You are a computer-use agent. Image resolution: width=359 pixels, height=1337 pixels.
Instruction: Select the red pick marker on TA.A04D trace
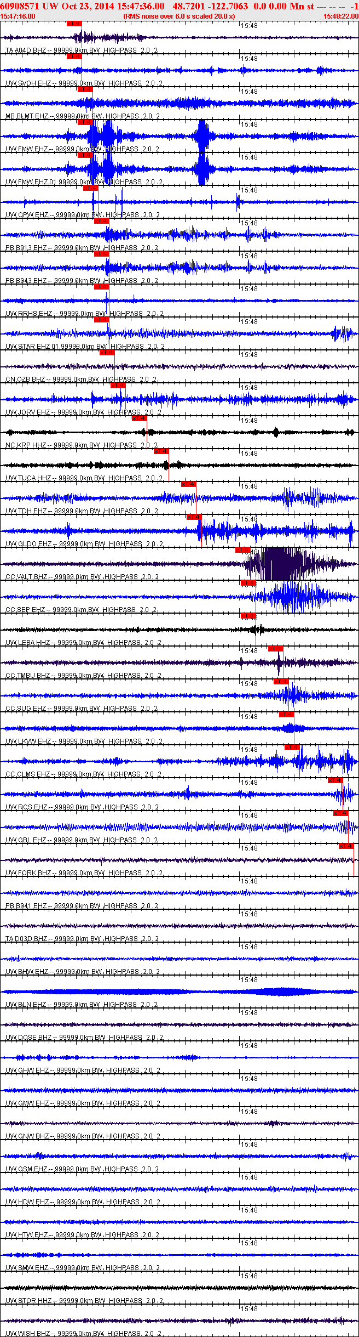point(74,24)
